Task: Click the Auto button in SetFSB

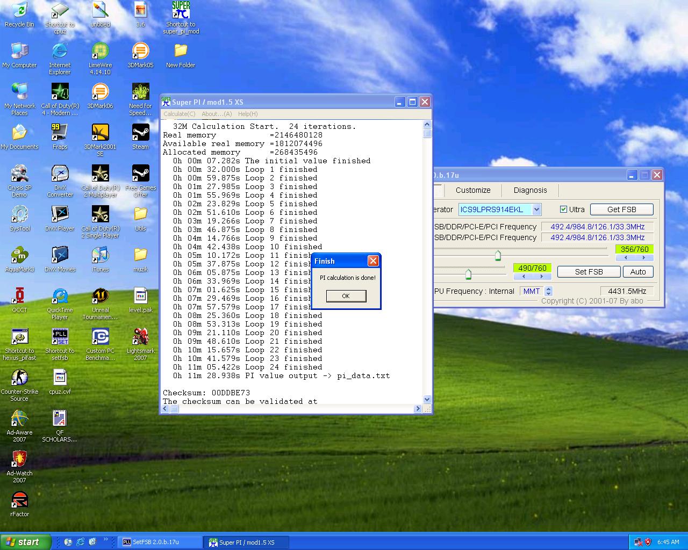Action: pyautogui.click(x=638, y=272)
